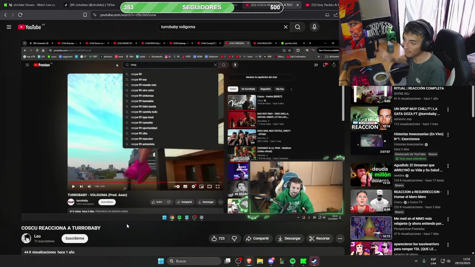Start voice search with the microphone
This screenshot has height=267, width=475.
(314, 27)
